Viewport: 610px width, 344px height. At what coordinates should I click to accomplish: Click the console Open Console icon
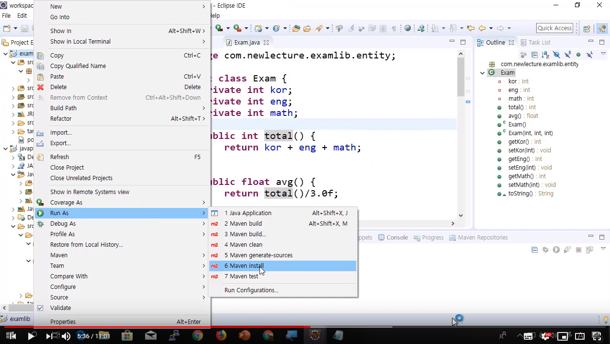pyautogui.click(x=589, y=250)
